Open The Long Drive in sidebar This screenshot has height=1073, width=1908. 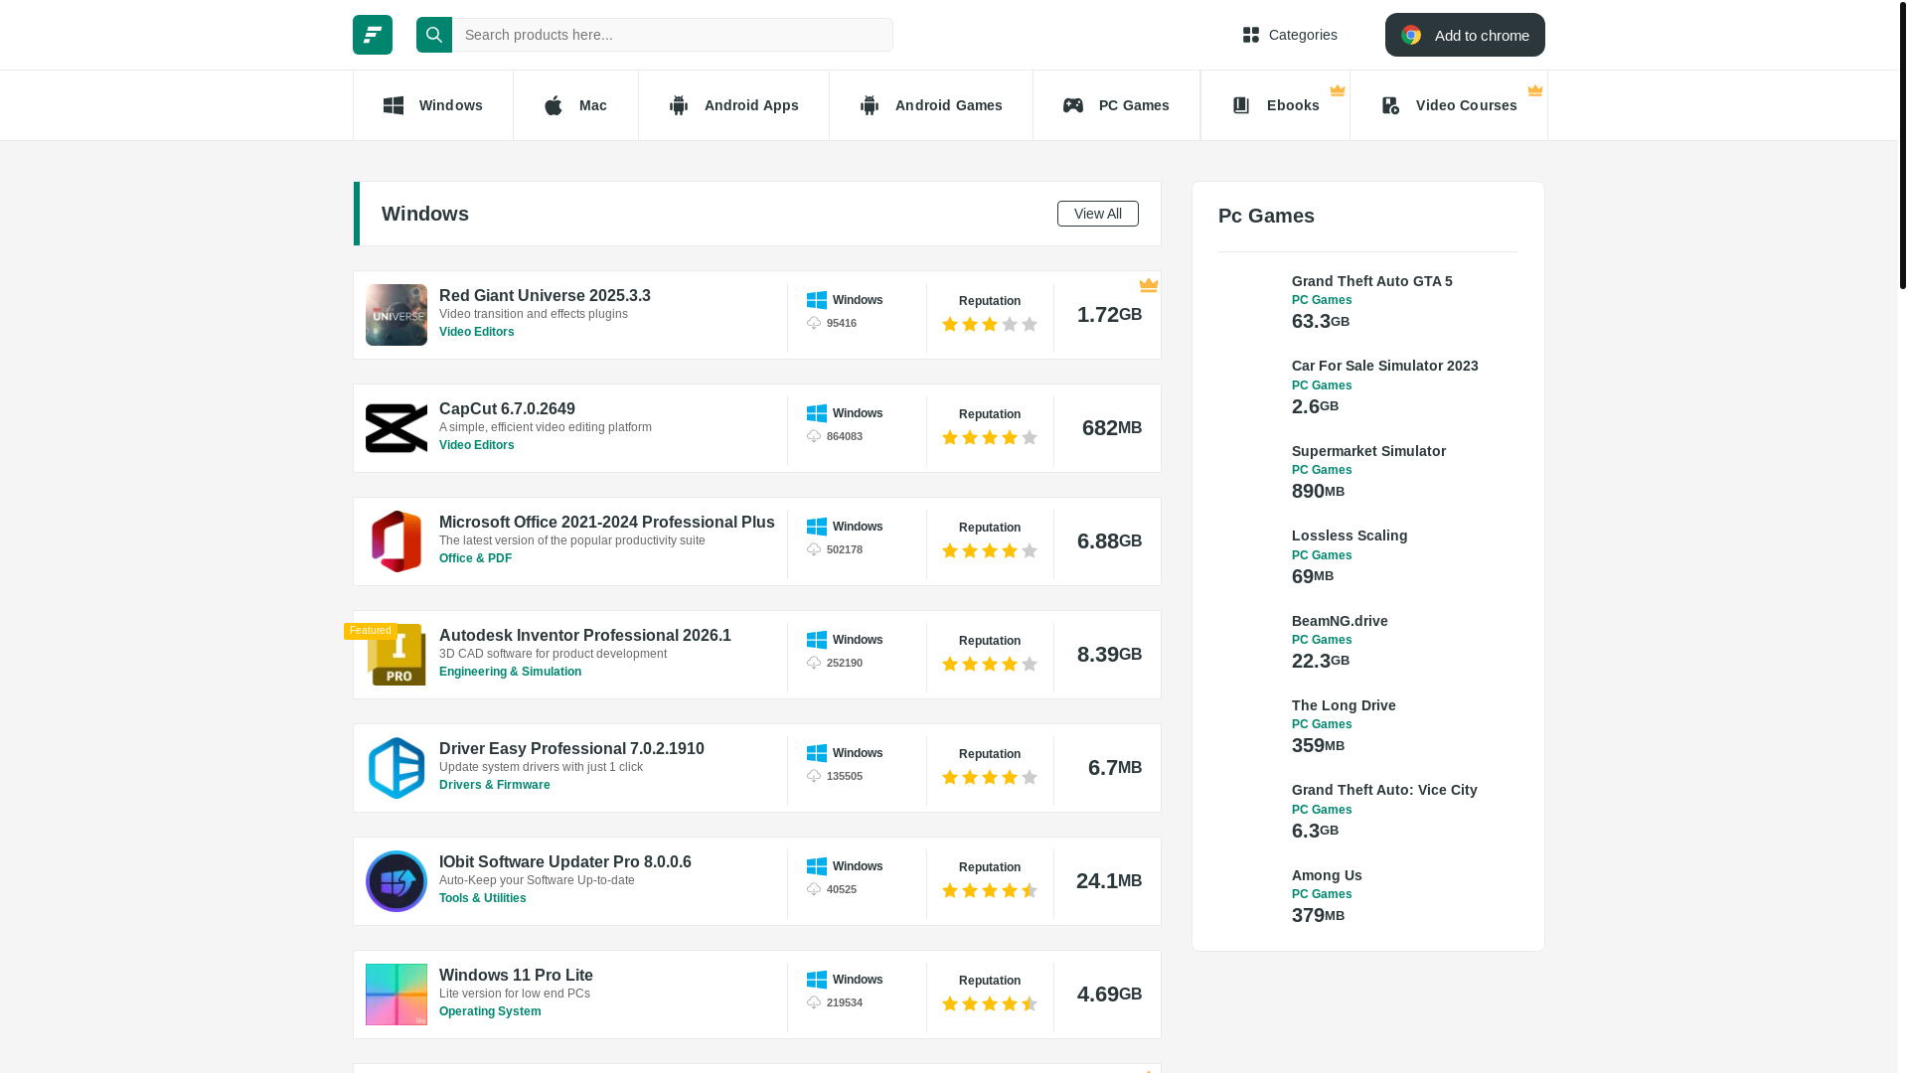[1344, 705]
